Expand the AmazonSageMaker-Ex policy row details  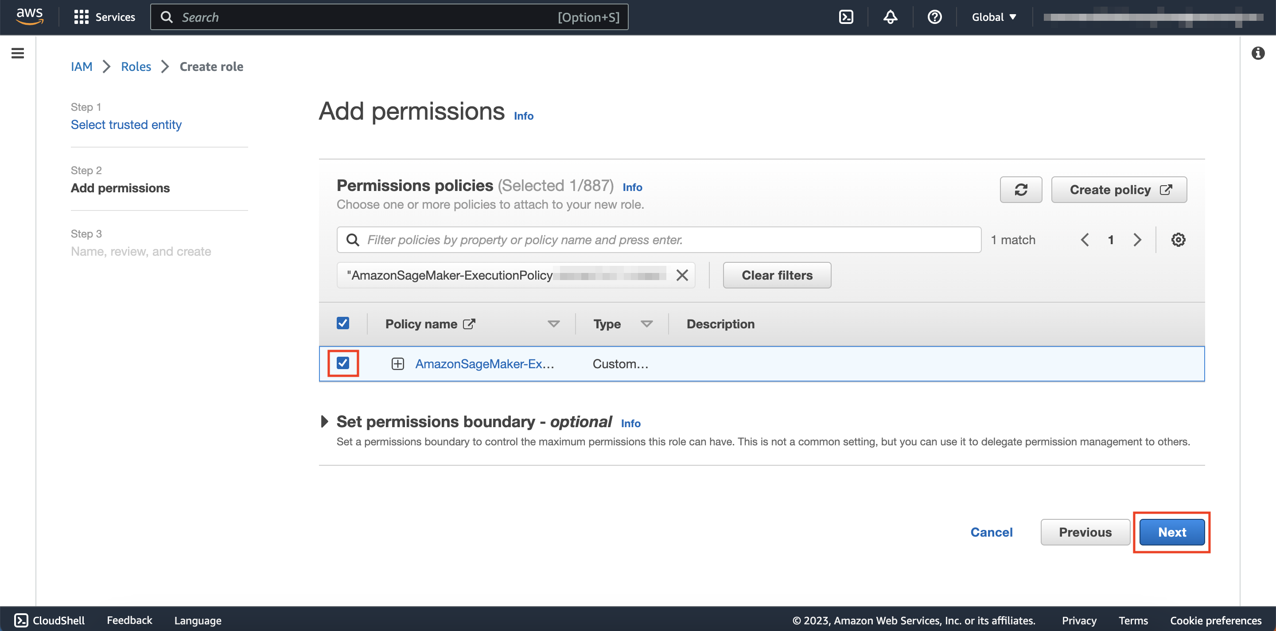(398, 364)
